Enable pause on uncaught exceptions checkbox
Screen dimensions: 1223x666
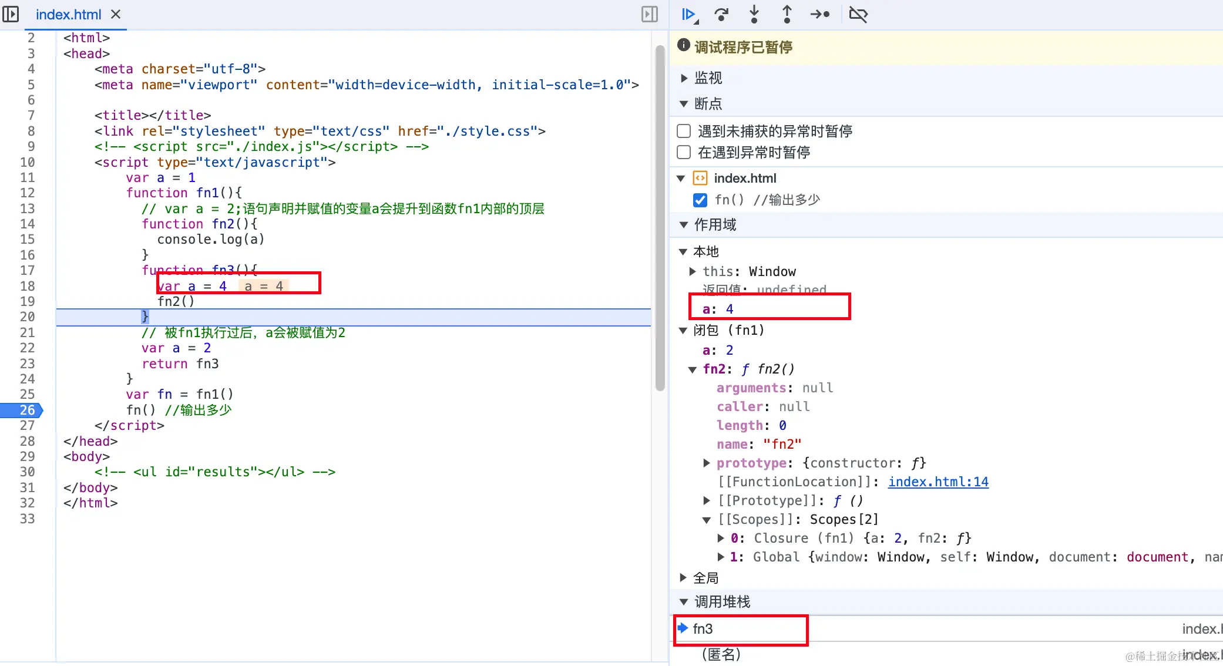pos(684,130)
